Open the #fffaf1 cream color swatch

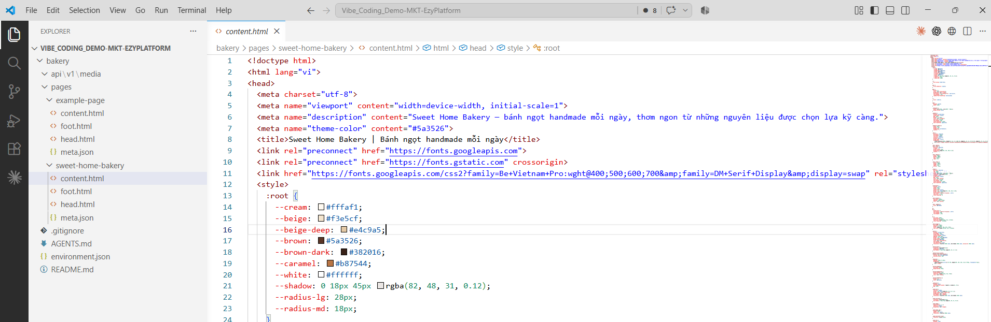321,207
